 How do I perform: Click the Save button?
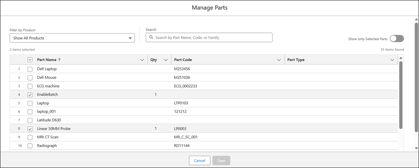pyautogui.click(x=221, y=161)
